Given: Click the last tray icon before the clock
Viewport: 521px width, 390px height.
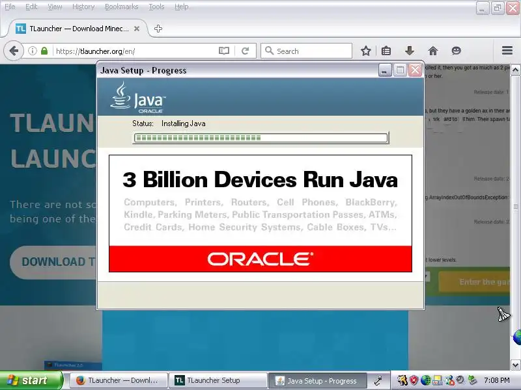Looking at the screenshot, I should (x=472, y=380).
